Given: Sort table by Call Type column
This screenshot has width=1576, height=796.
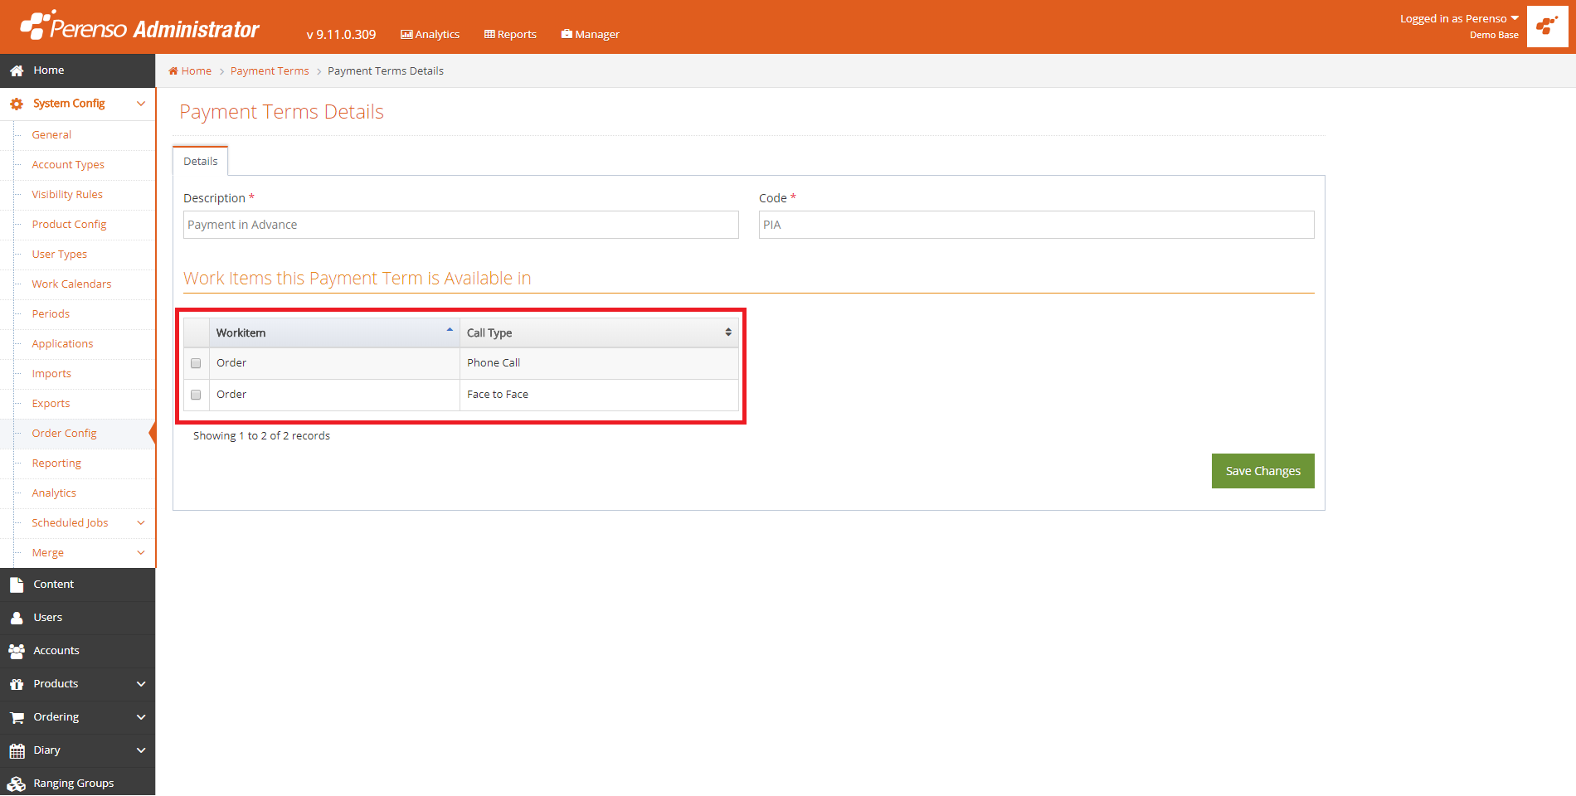Looking at the screenshot, I should pyautogui.click(x=599, y=332).
